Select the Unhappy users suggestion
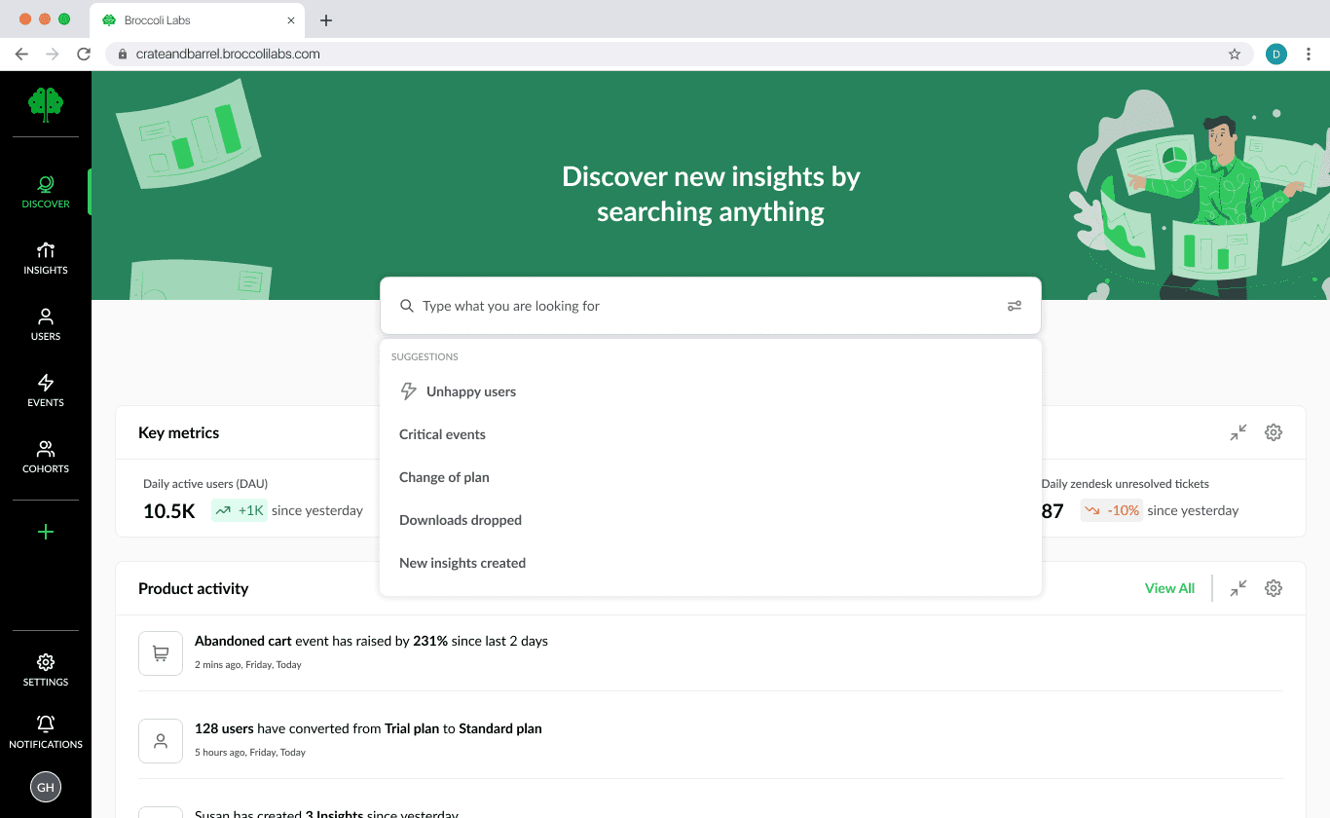Screen dimensions: 1330x818 tap(711, 391)
